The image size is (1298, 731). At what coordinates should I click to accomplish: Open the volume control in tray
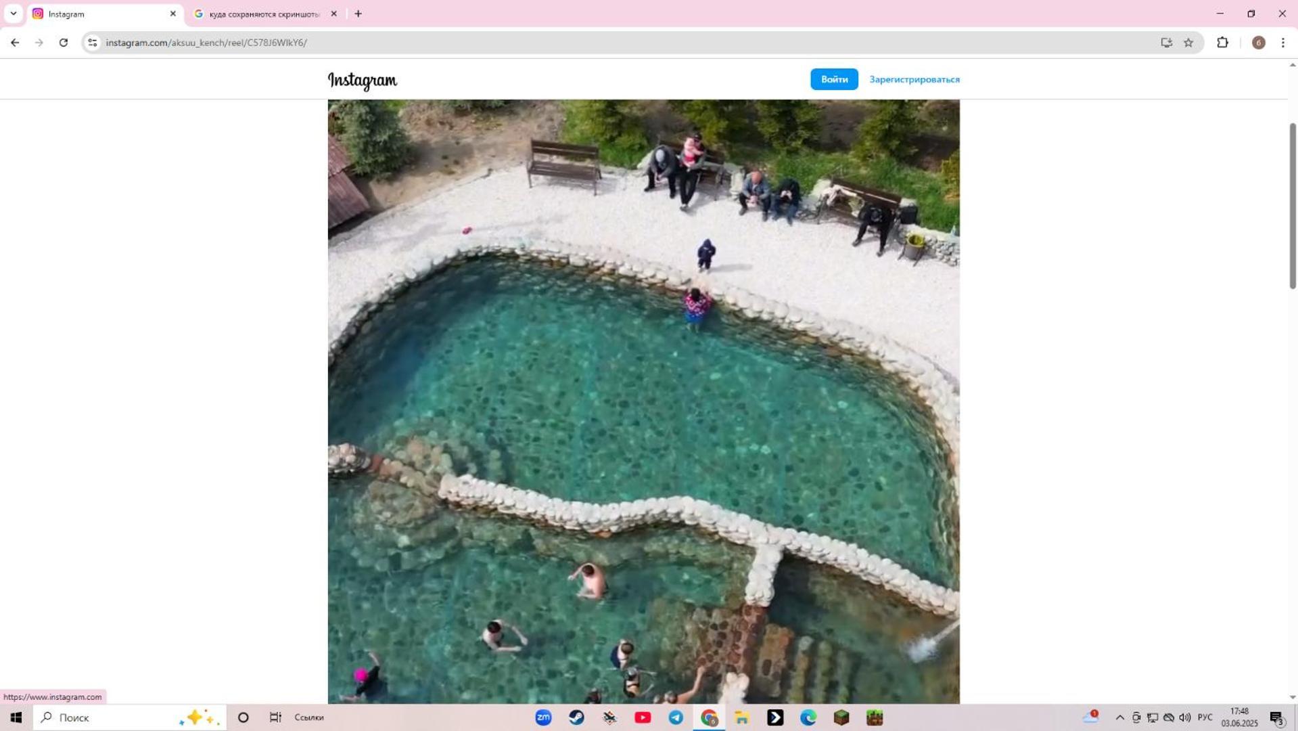click(x=1185, y=717)
